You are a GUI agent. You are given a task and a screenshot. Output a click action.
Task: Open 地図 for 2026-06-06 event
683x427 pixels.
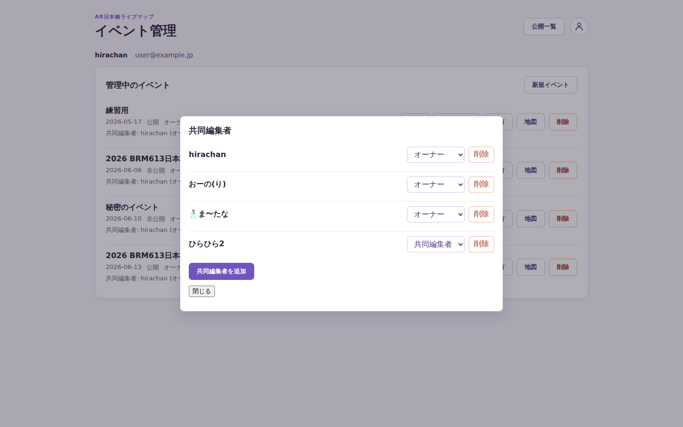pos(530,170)
